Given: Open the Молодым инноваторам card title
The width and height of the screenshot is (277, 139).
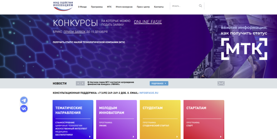Looking at the screenshot, I should (x=112, y=110).
